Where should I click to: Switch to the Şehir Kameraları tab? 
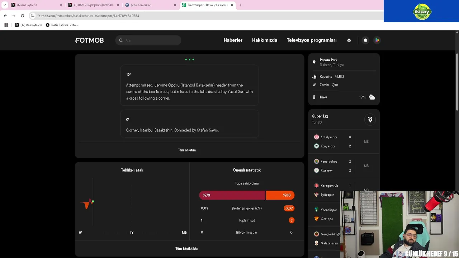[151, 5]
